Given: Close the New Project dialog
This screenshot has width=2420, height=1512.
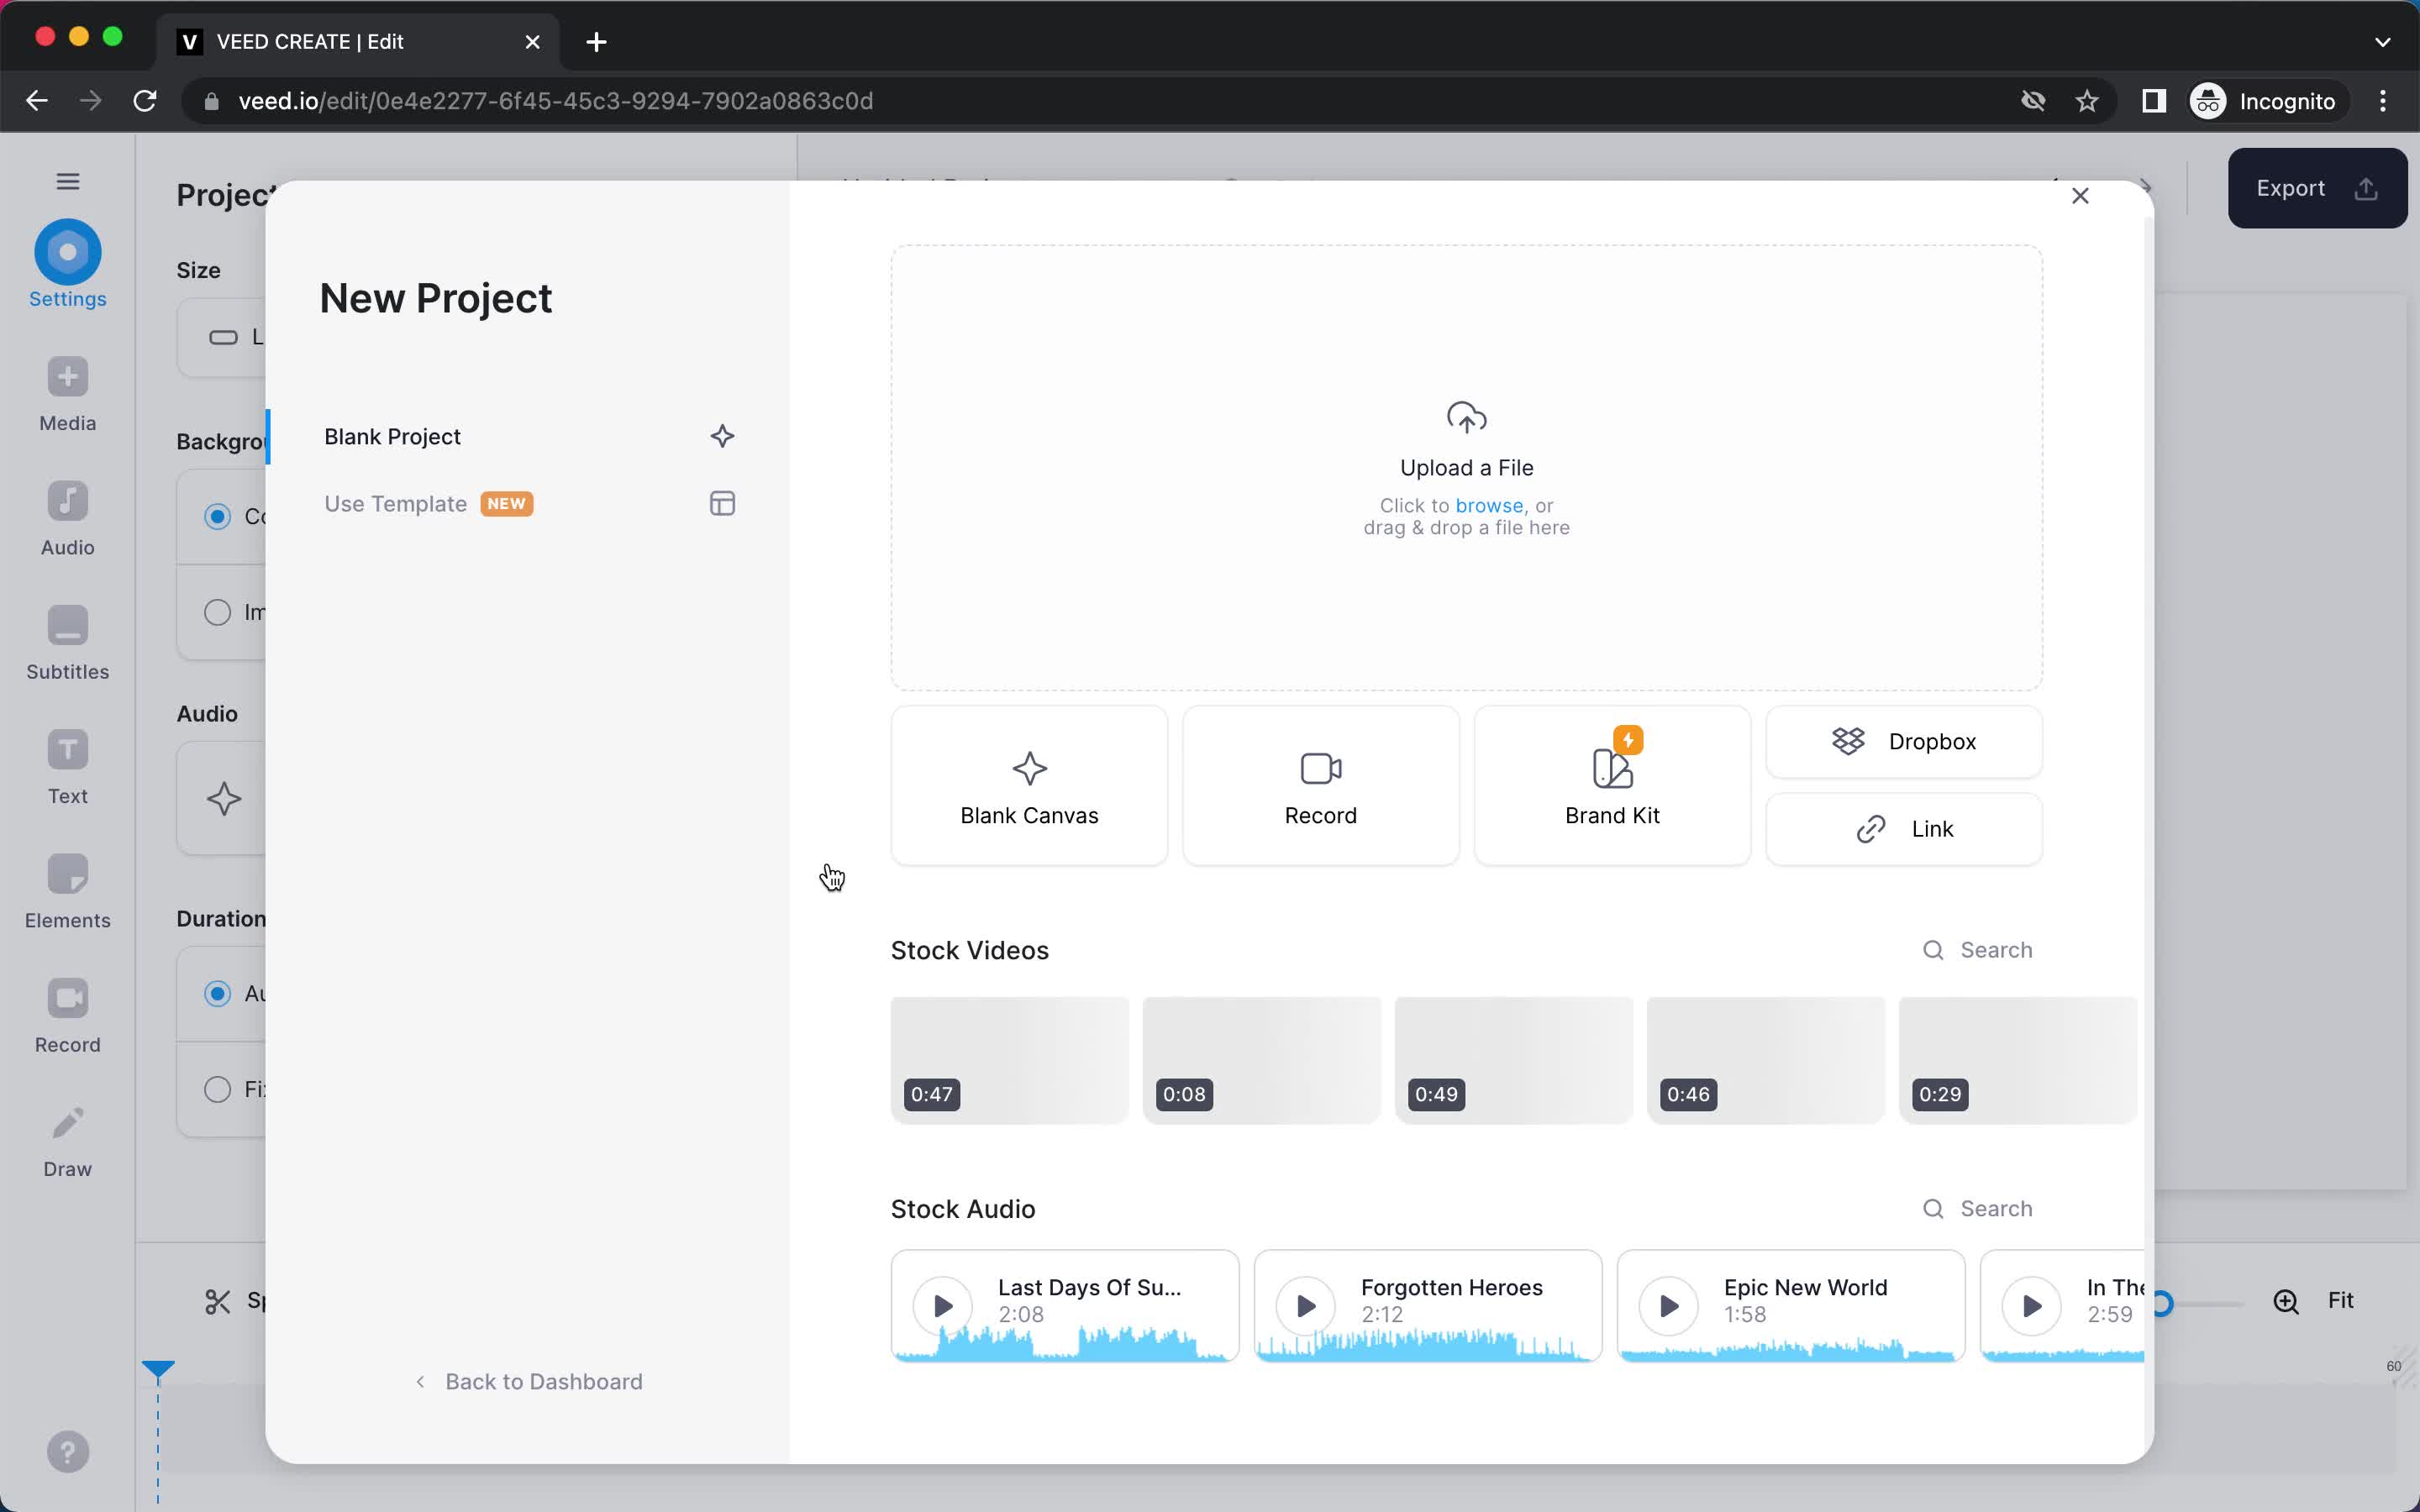Looking at the screenshot, I should pos(2080,196).
